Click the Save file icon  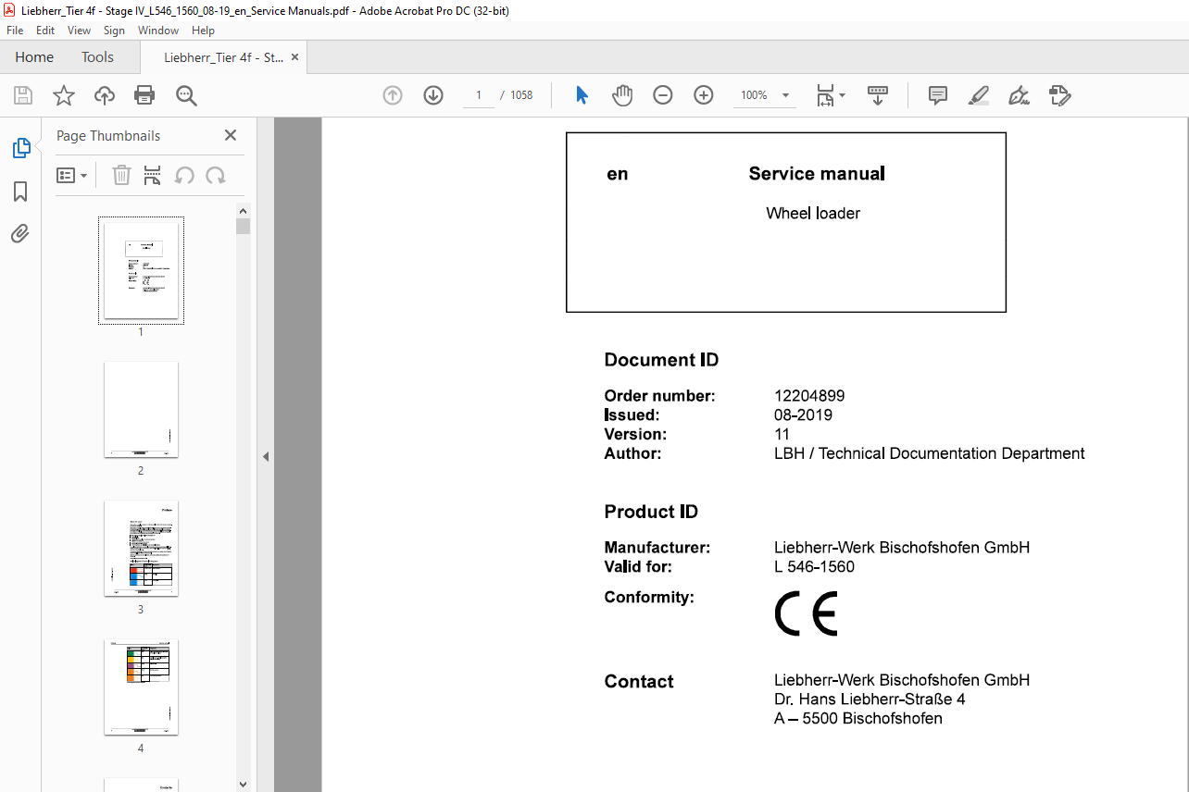[x=23, y=95]
